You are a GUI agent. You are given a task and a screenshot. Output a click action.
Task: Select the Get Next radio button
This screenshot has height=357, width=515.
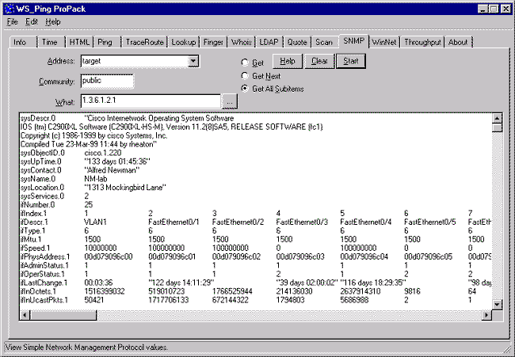pos(245,76)
